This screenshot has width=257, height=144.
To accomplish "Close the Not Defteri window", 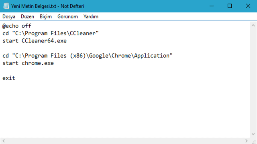I will click(x=248, y=6).
